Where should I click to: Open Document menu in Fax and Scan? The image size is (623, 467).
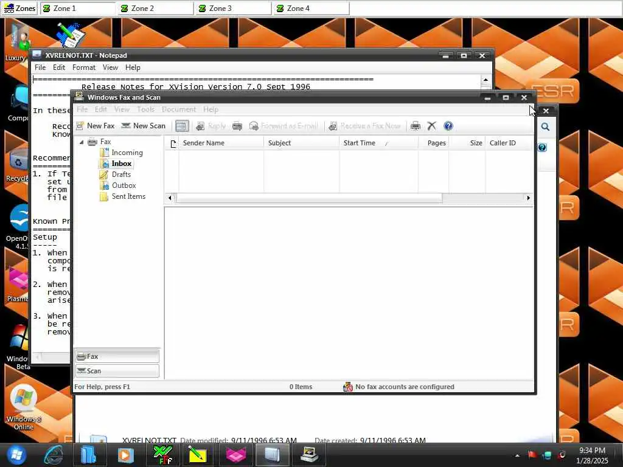tap(179, 109)
